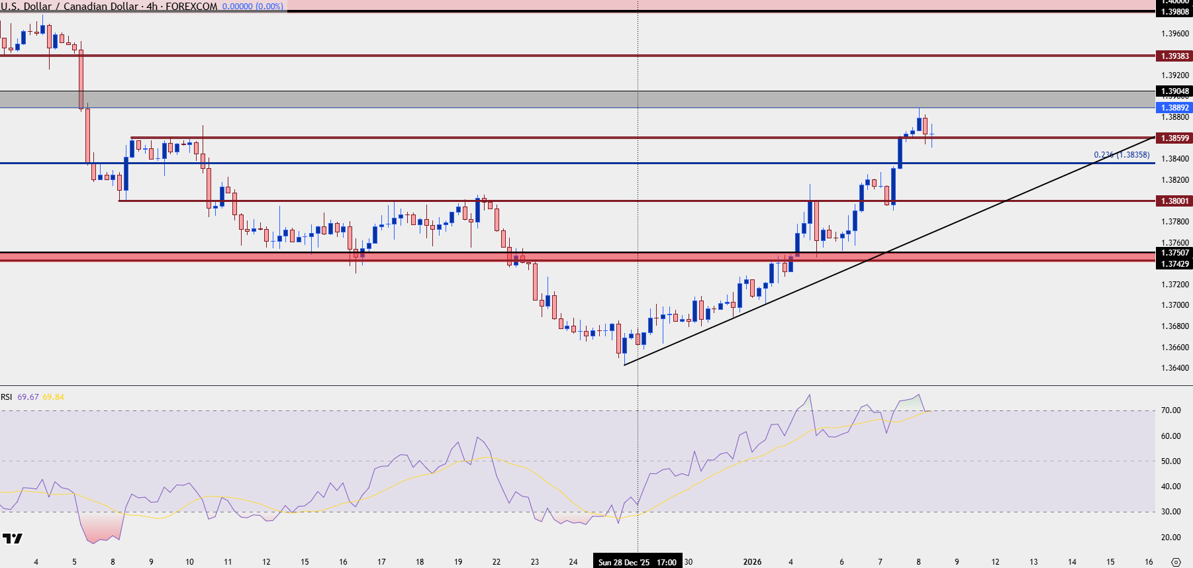Click yellow RSI average value 69.84
Viewport: 1193px width, 568px height.
click(53, 397)
